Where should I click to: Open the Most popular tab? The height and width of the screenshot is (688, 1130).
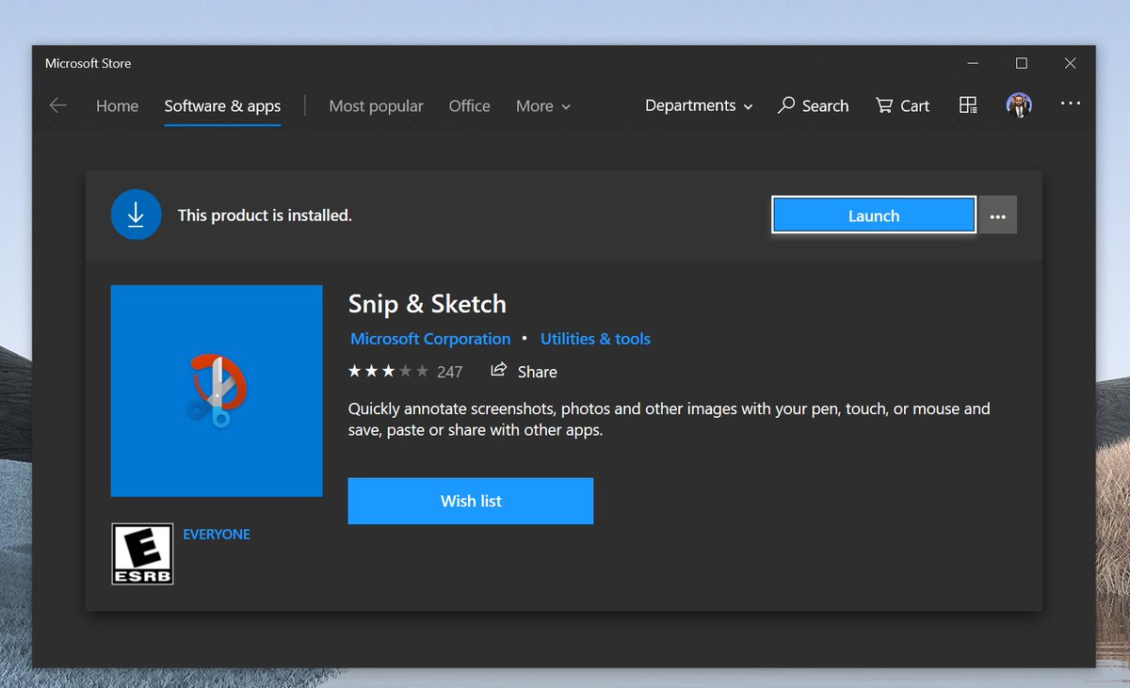click(x=376, y=106)
